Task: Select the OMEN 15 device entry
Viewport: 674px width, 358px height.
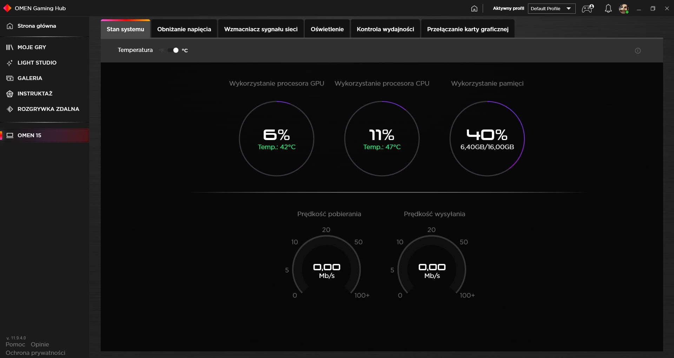Action: coord(45,135)
